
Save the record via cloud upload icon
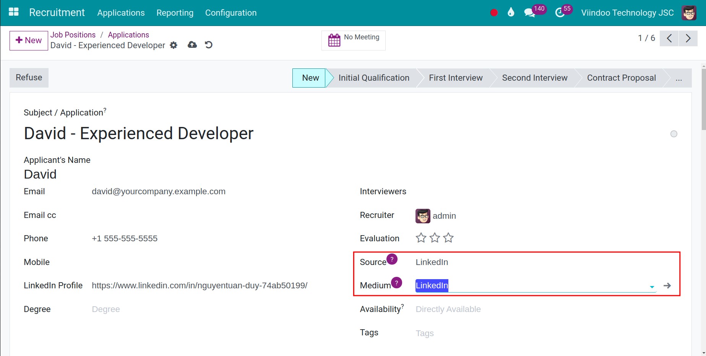192,45
